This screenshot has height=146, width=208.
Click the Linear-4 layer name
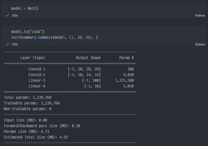pyautogui.click(x=37, y=86)
